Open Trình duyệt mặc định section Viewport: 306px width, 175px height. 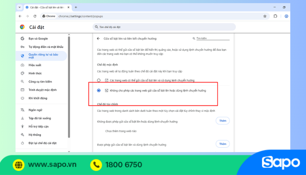[x=41, y=90]
